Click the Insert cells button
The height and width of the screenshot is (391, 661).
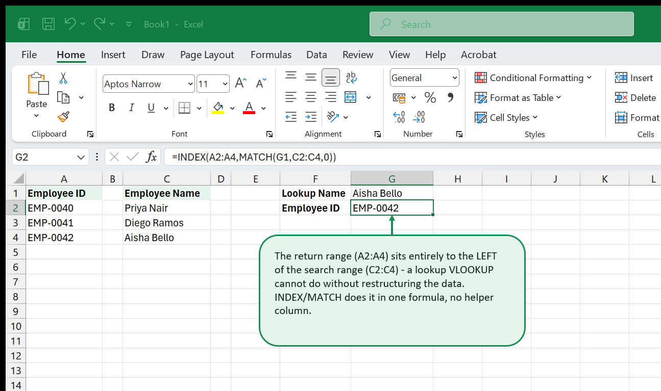634,77
